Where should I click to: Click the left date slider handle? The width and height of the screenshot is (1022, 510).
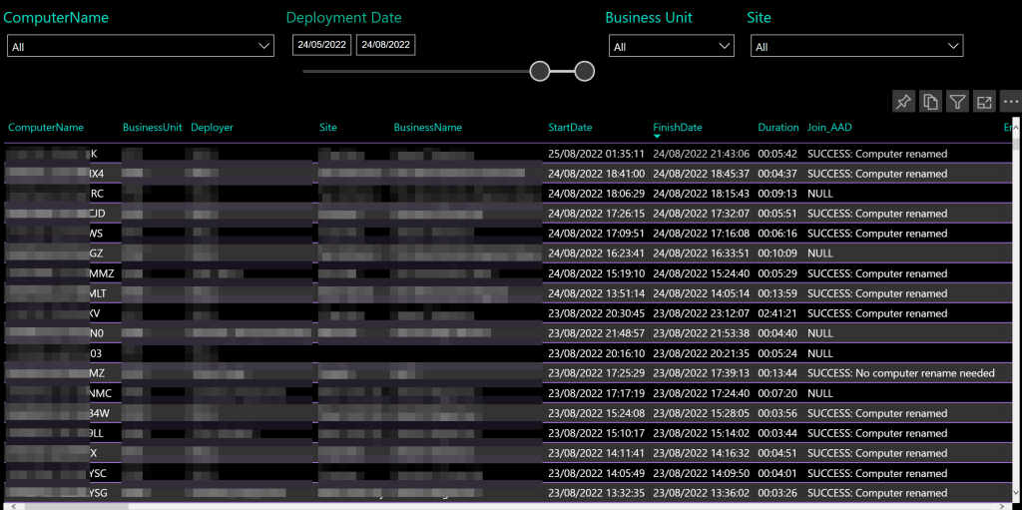point(540,71)
